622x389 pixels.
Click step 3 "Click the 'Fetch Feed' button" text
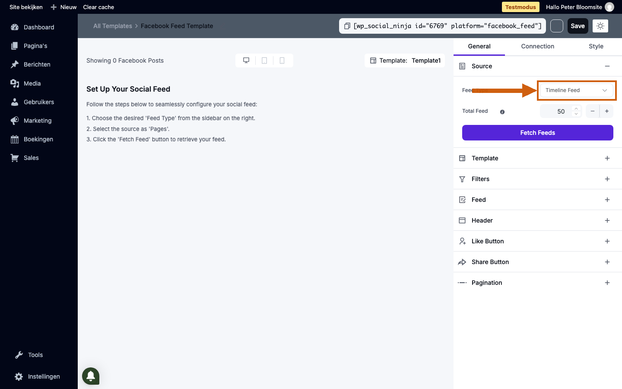[156, 139]
